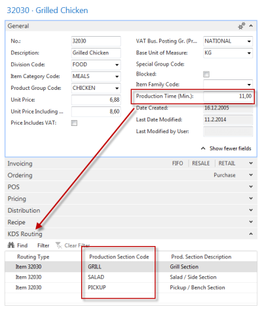Collapse the General section caret
The image size is (262, 330).
tap(251, 26)
